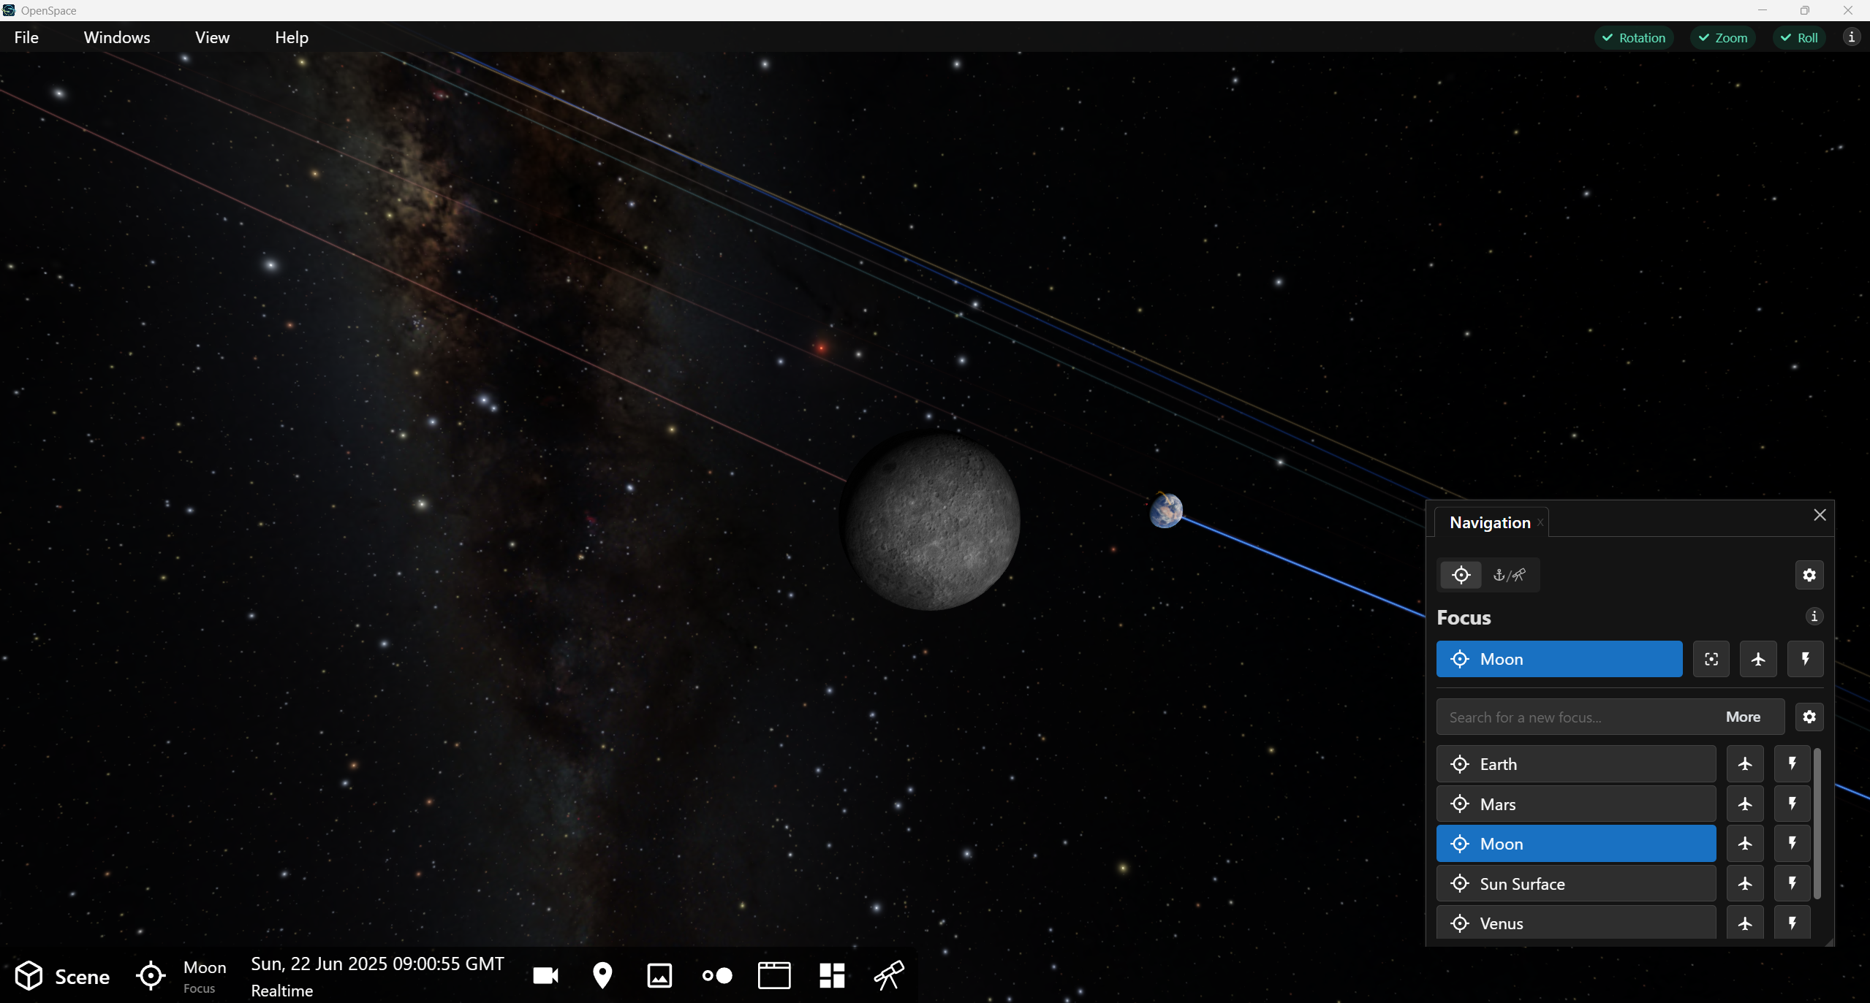
Task: Set focus to Earth
Action: 1576,764
